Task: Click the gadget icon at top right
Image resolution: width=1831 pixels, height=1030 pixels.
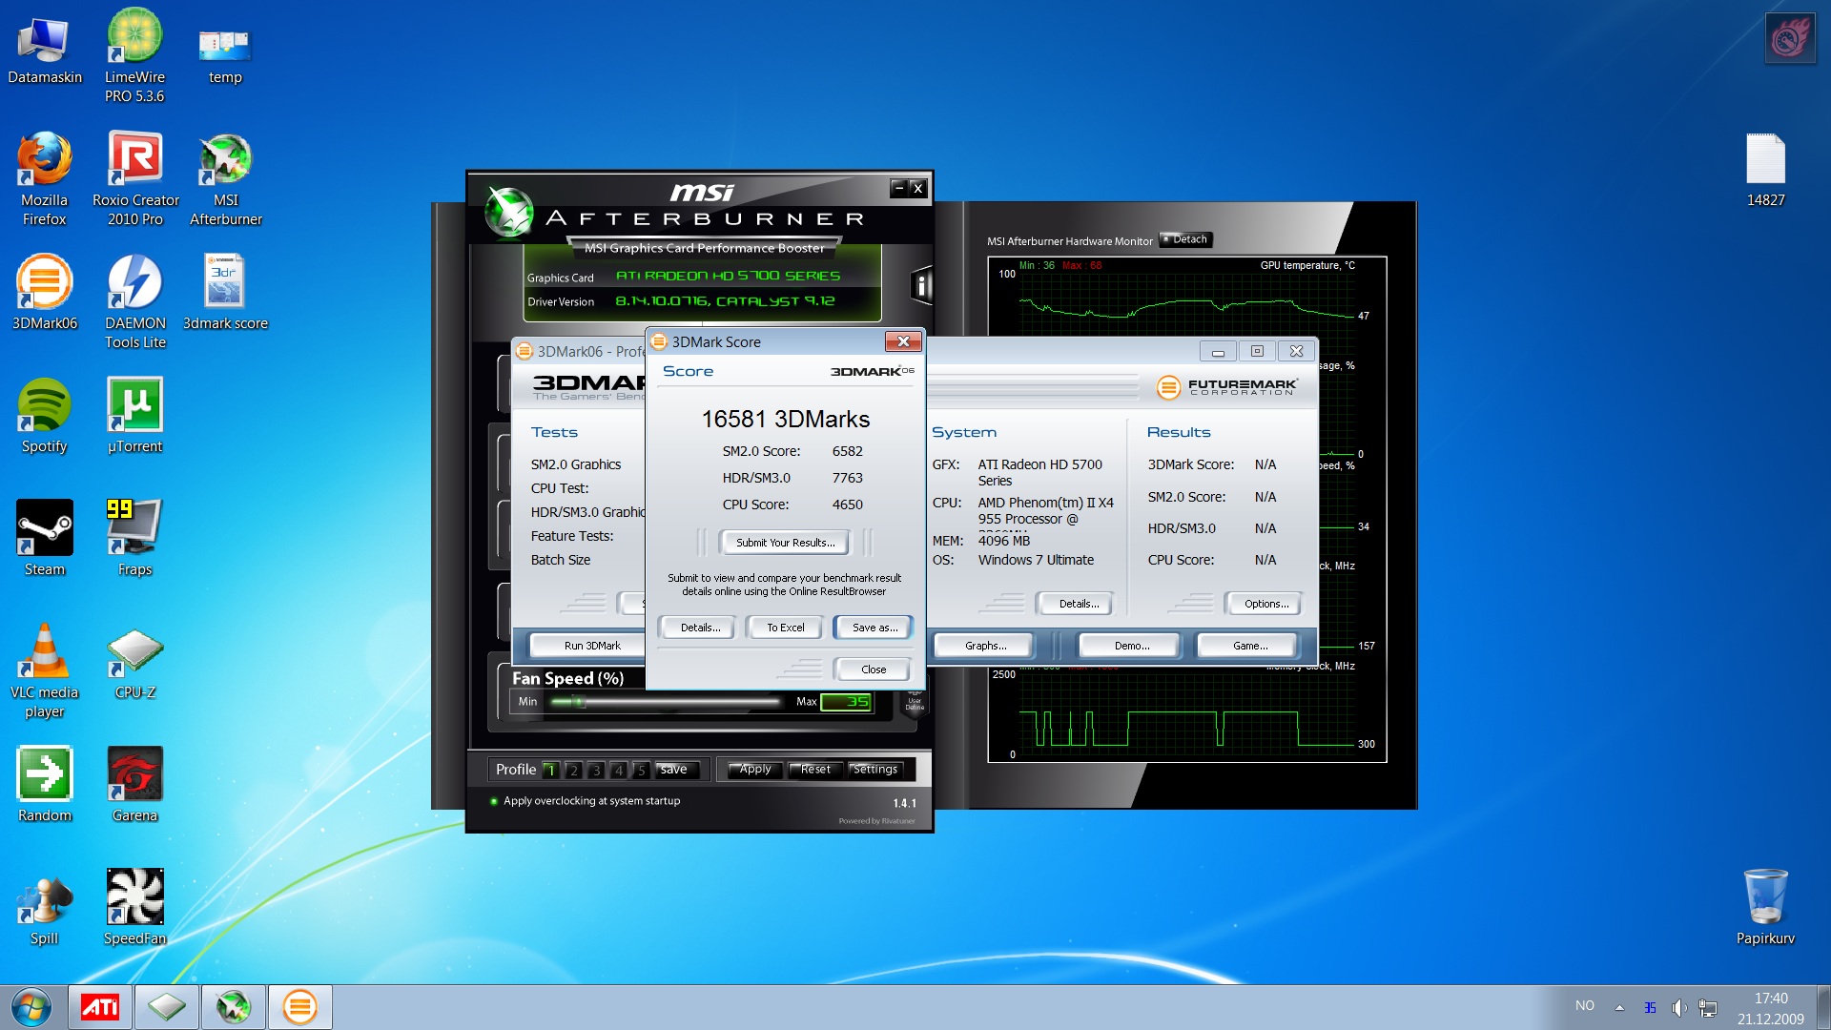Action: pos(1790,39)
